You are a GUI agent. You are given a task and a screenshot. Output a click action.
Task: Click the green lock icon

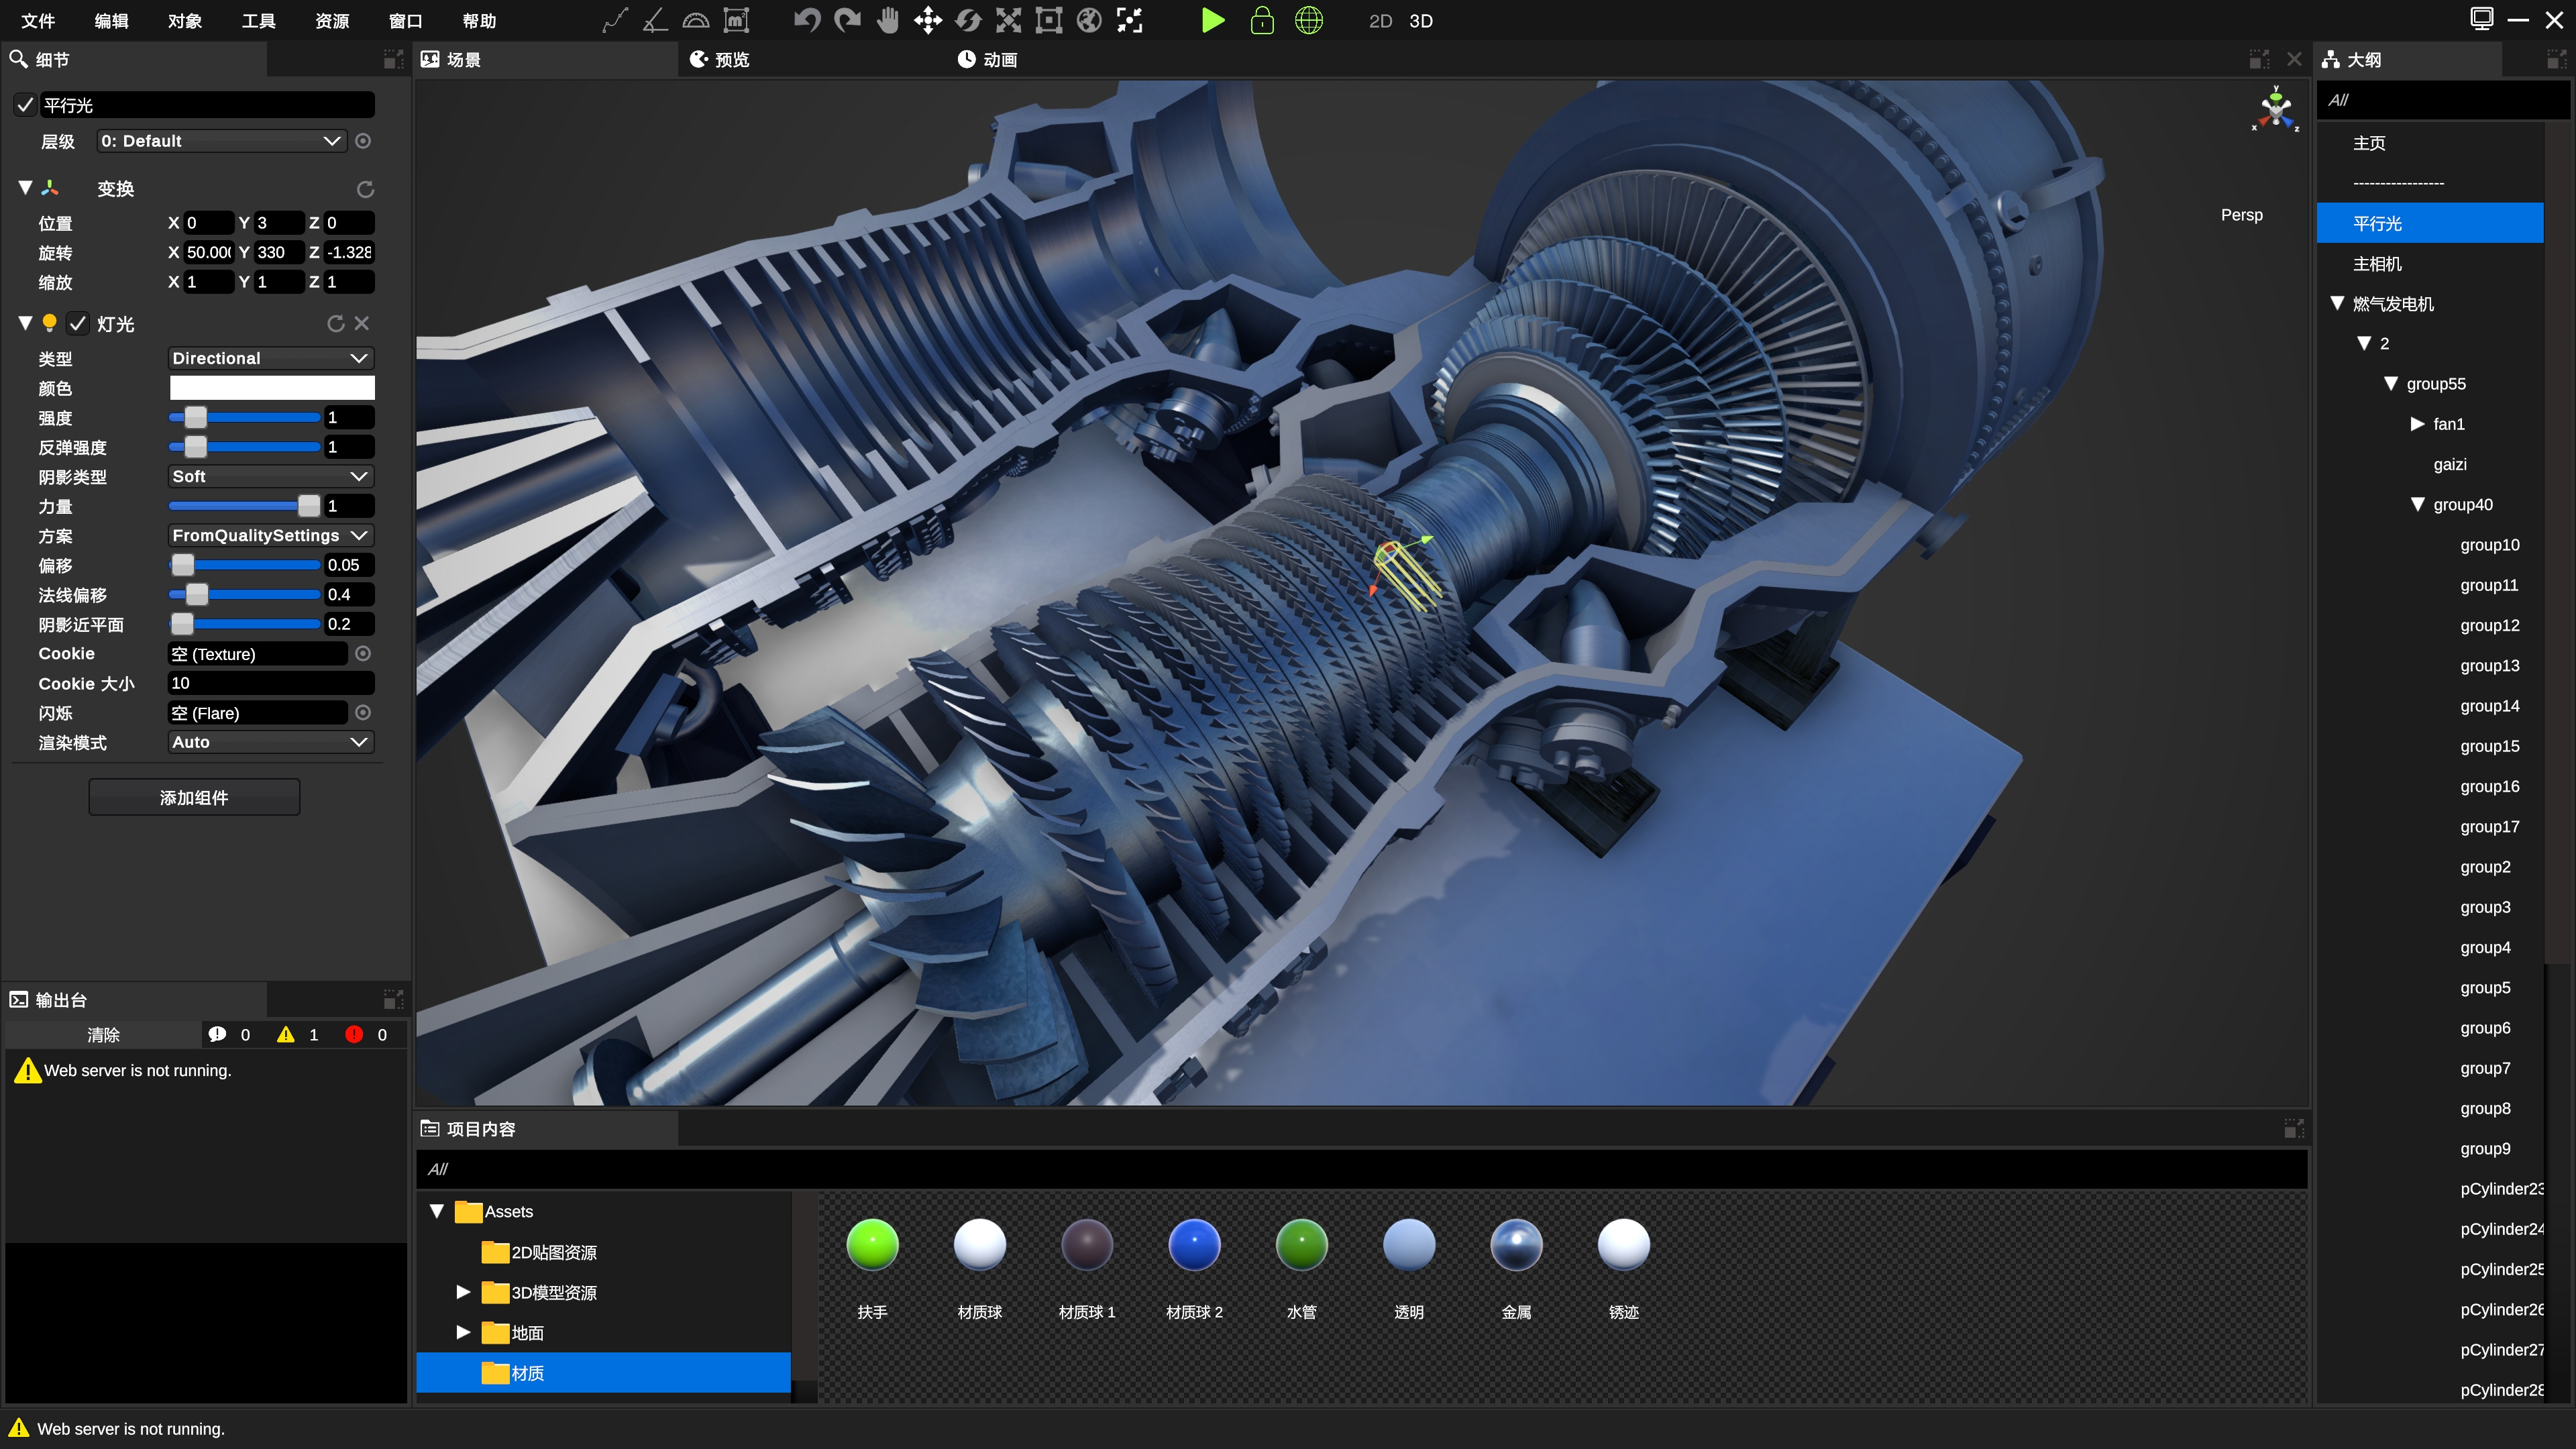(1262, 21)
